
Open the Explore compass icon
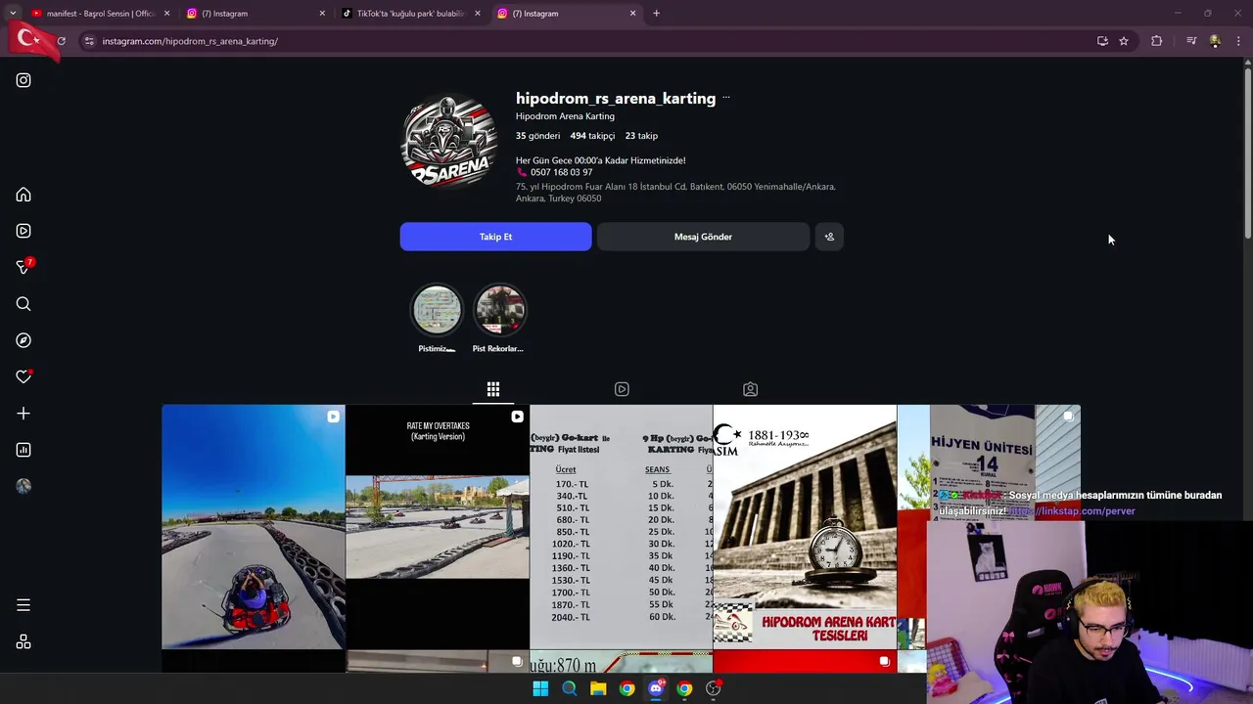(23, 340)
